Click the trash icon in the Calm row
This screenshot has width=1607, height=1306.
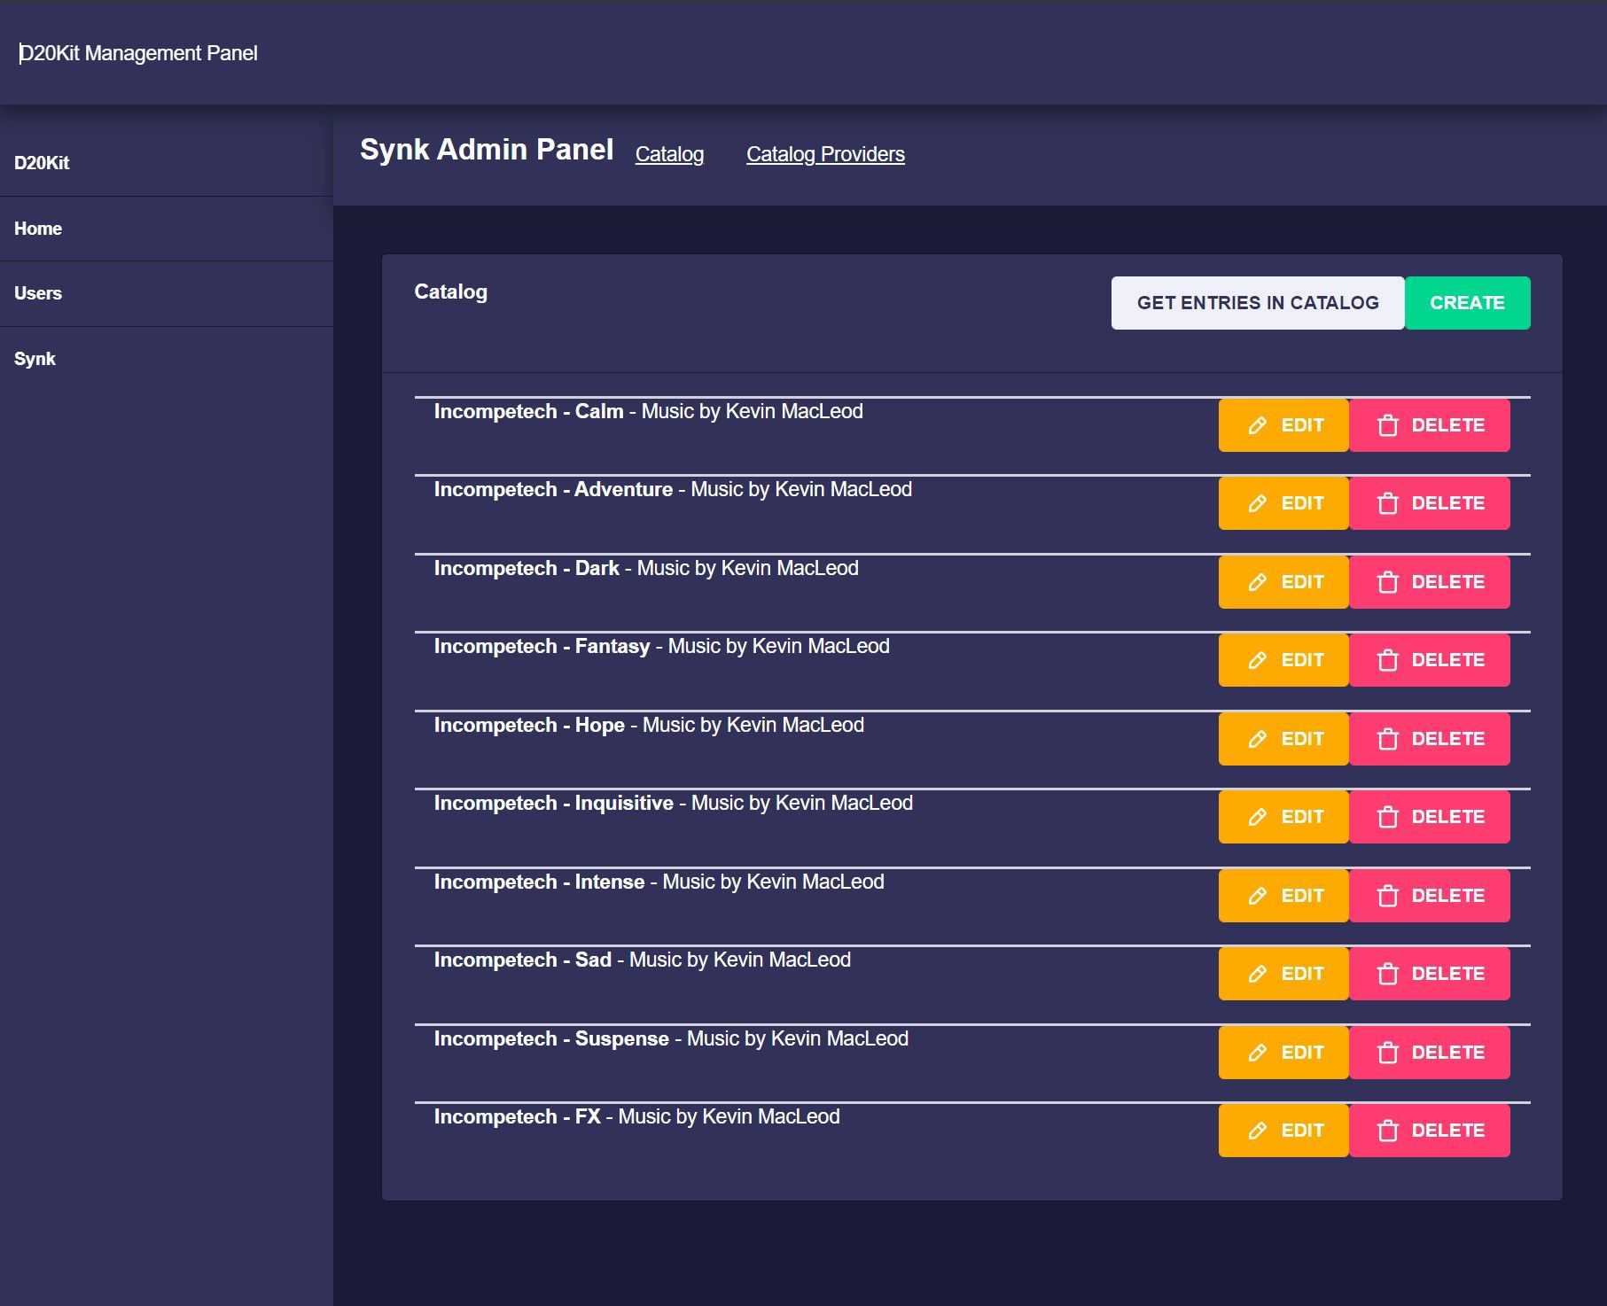(1388, 426)
